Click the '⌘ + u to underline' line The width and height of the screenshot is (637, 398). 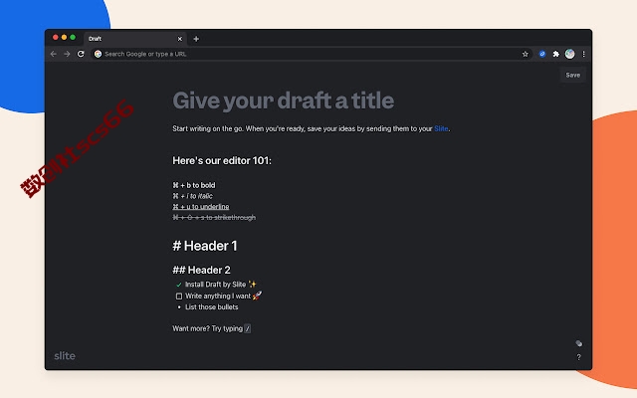pos(201,207)
